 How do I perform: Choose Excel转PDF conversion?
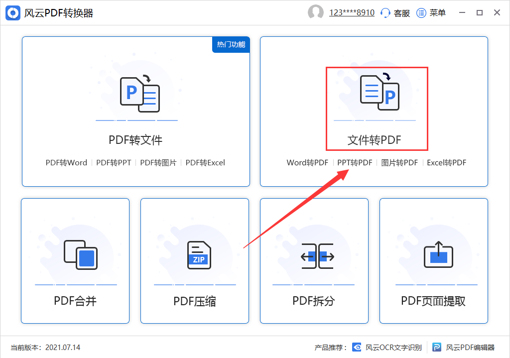(447, 163)
